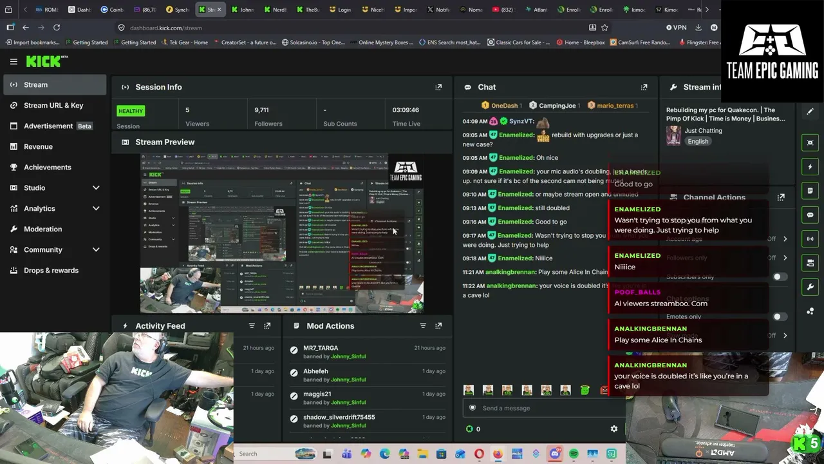Bookmark this page with star icon
824x464 pixels.
point(604,28)
